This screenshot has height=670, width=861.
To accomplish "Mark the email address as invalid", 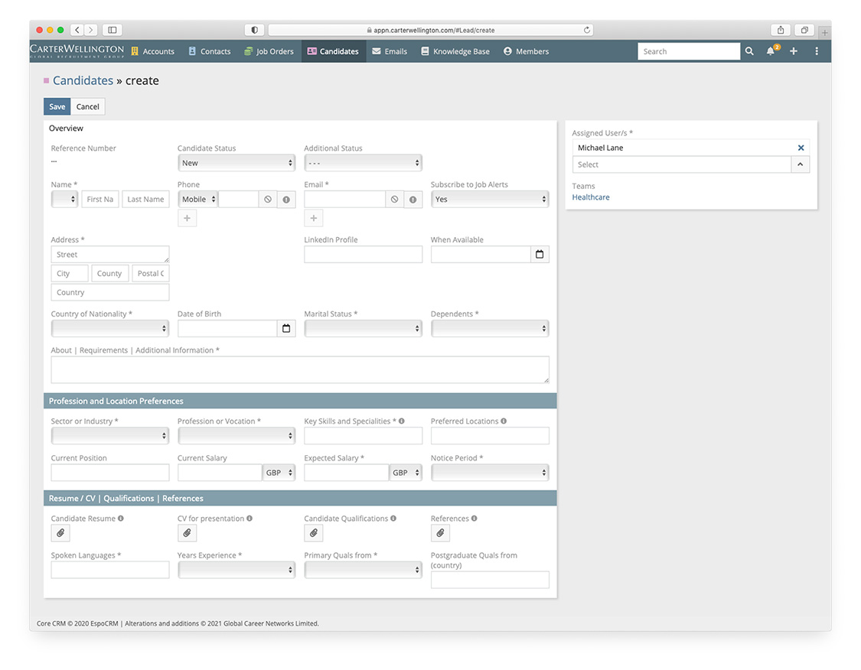I will click(x=413, y=199).
